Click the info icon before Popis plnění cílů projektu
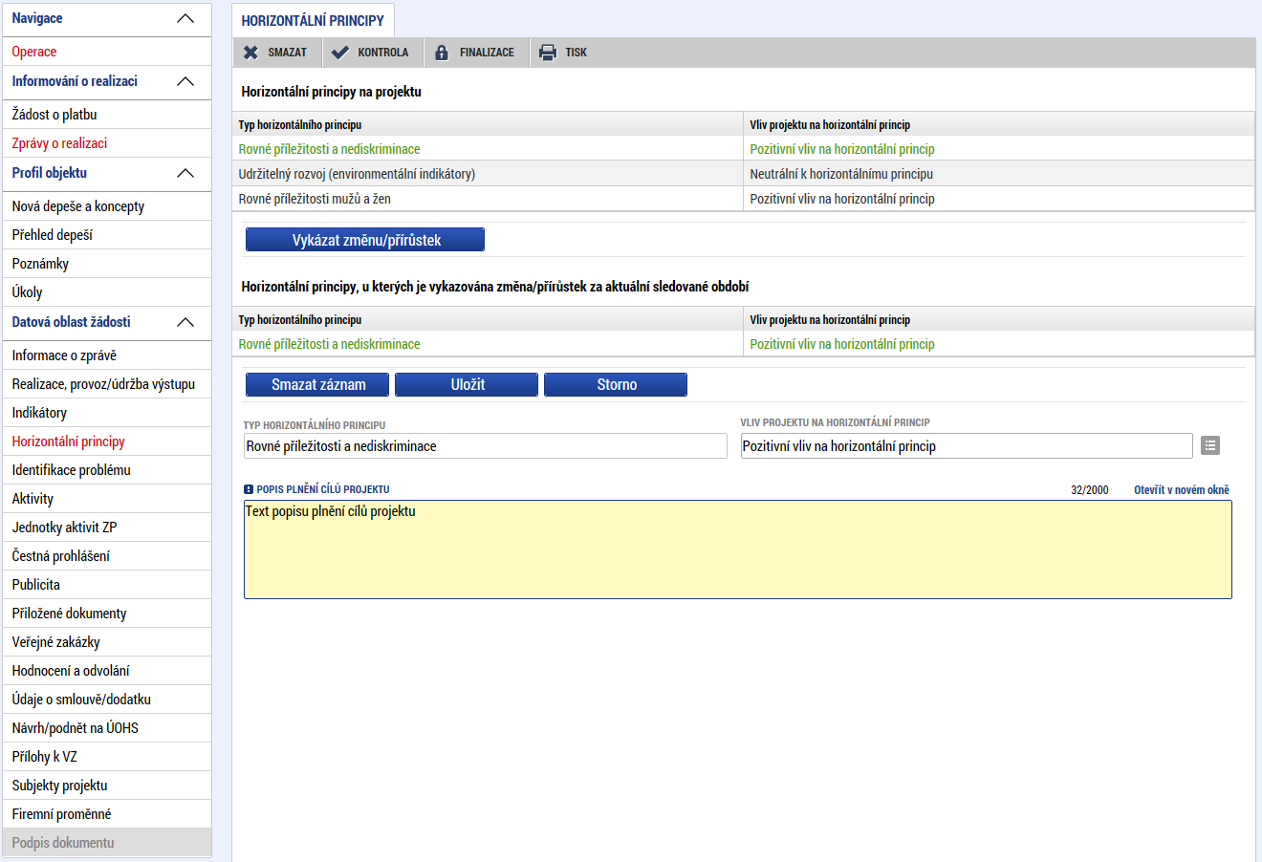The width and height of the screenshot is (1262, 862). click(x=249, y=489)
